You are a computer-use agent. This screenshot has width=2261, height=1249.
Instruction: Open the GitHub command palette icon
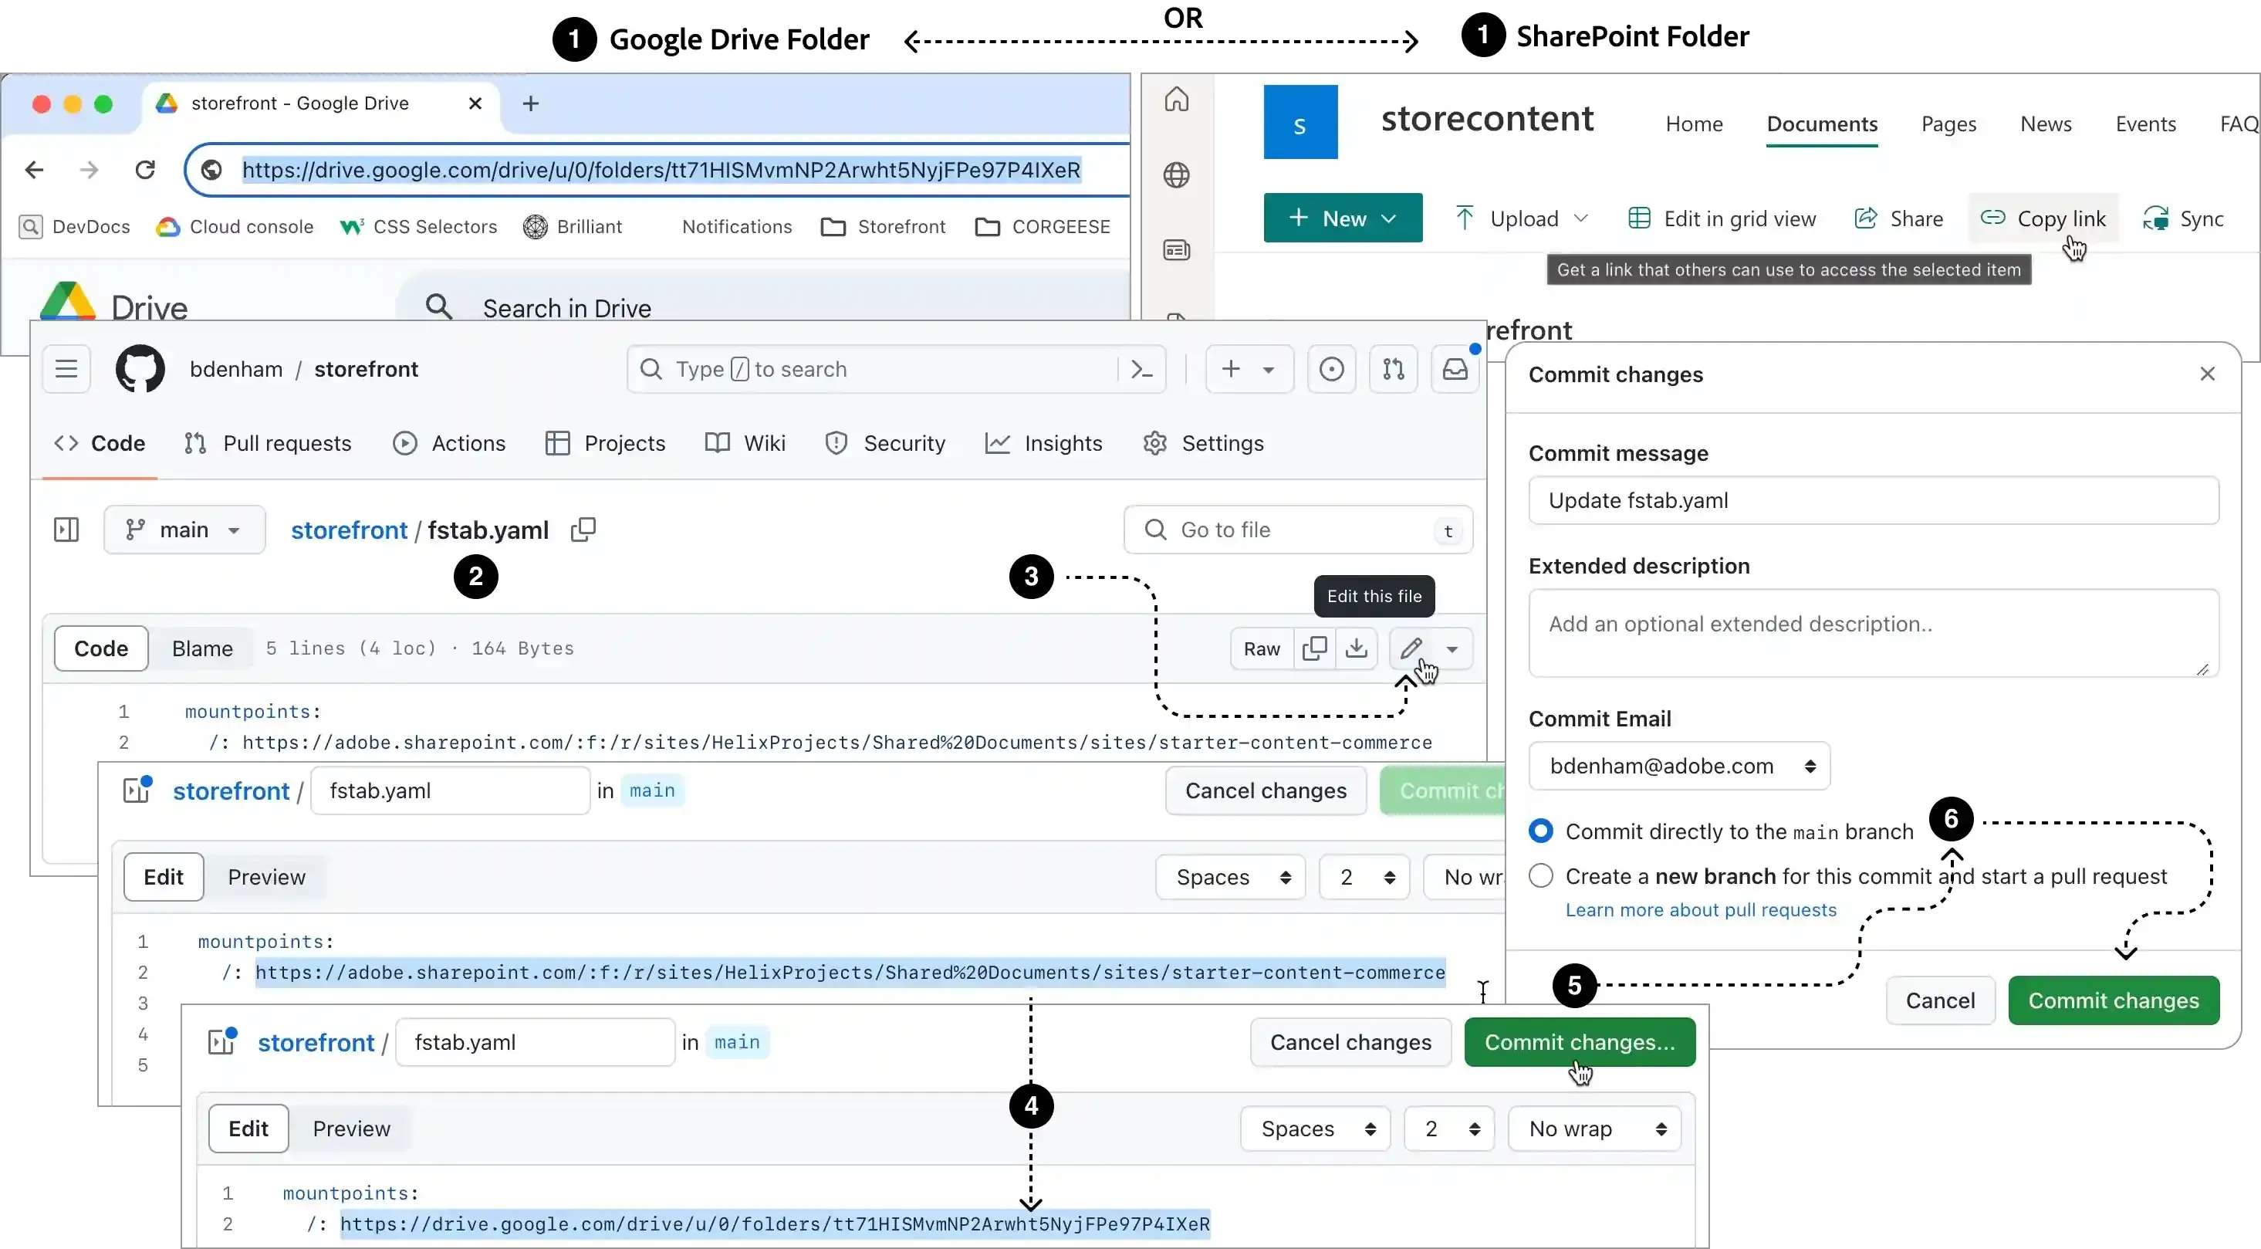(1141, 369)
